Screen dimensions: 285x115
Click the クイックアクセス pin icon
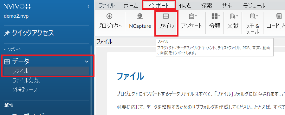pyautogui.click(x=7, y=33)
